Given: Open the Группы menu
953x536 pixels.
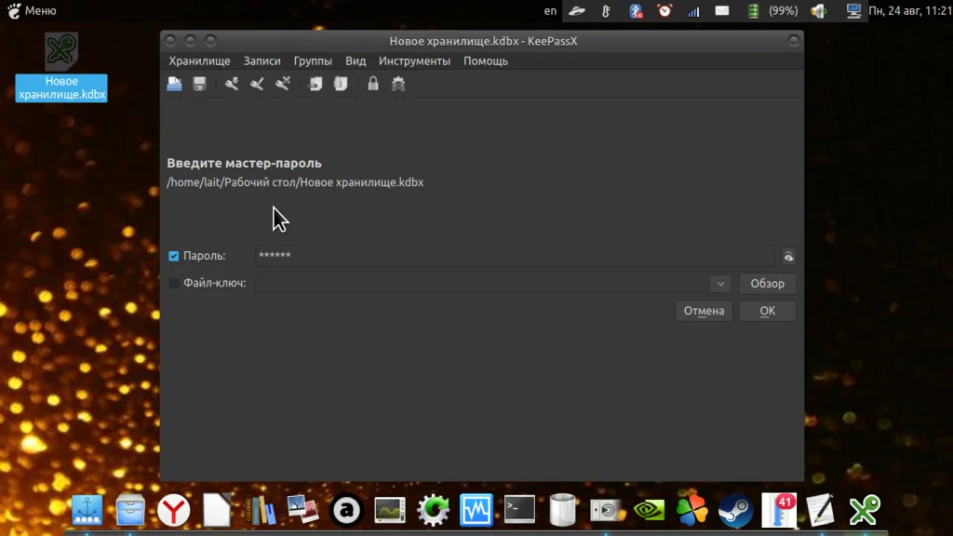Looking at the screenshot, I should coord(313,60).
